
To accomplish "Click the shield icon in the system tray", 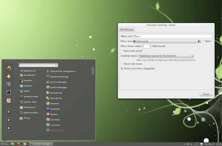I will click(201, 144).
